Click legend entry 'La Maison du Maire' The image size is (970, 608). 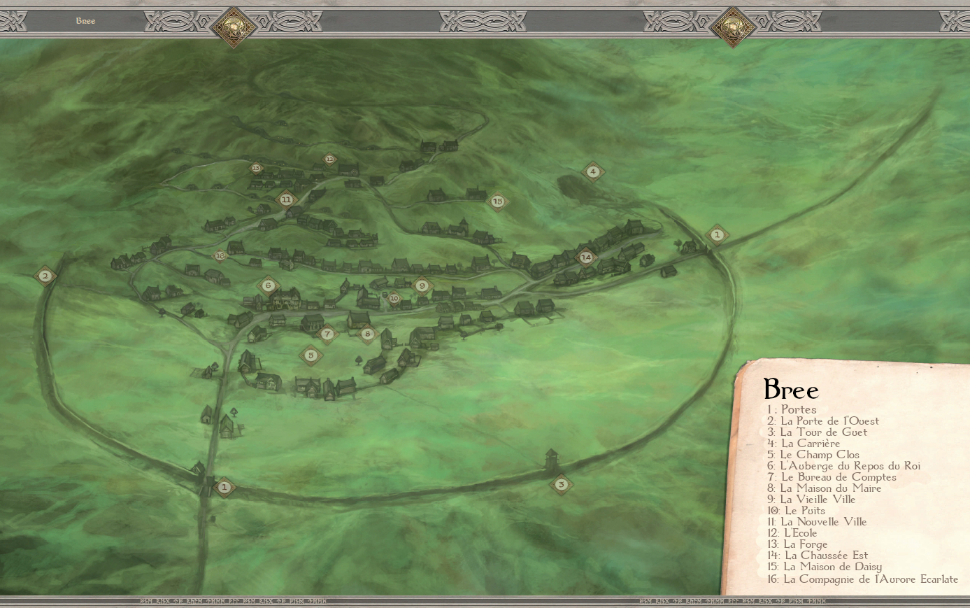(x=824, y=488)
